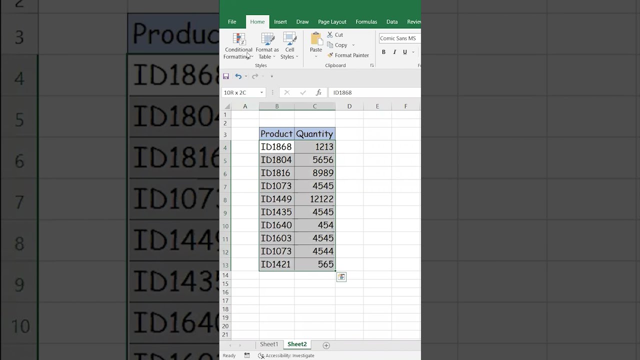Click the next sheet navigation arrow
The height and width of the screenshot is (360, 640).
coord(240,345)
